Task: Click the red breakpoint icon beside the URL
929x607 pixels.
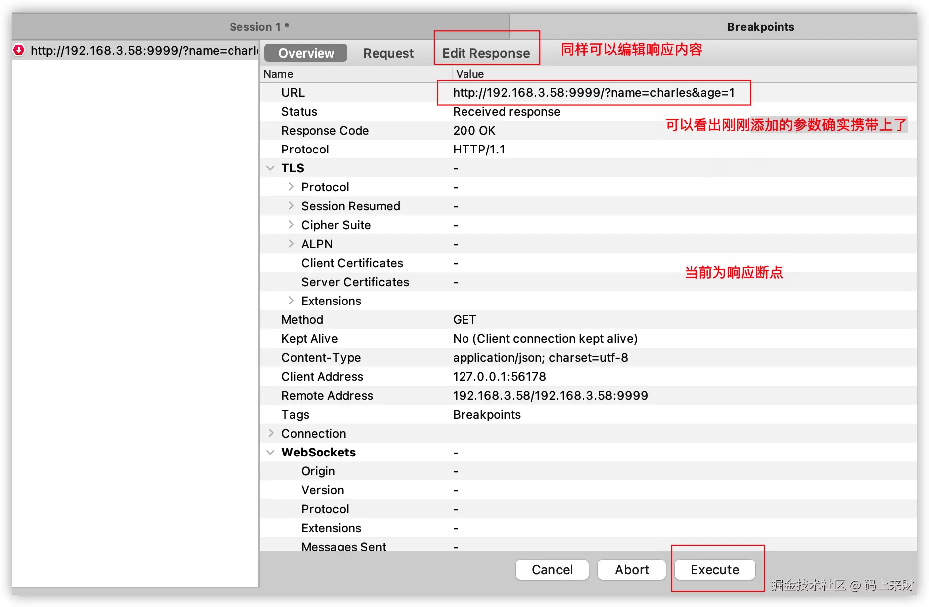Action: tap(18, 50)
